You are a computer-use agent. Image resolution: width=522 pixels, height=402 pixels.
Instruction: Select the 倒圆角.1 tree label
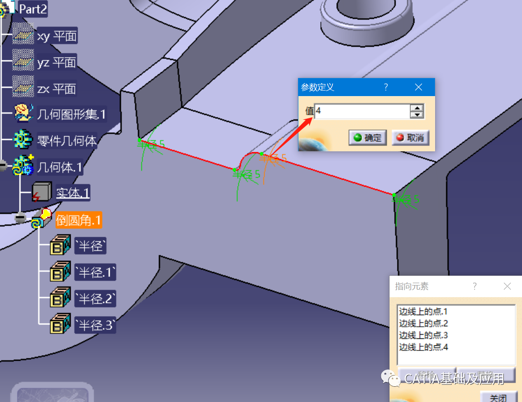[x=79, y=220]
